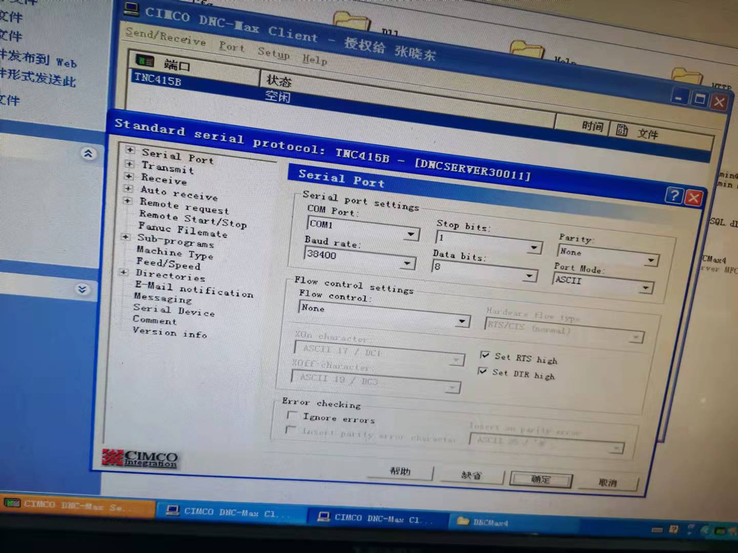Click the 状态 column header
This screenshot has width=738, height=553.
click(279, 81)
